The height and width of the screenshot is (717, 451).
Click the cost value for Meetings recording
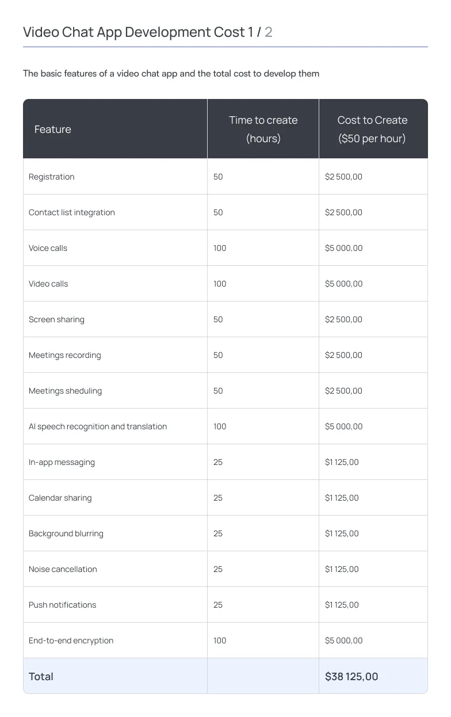343,355
